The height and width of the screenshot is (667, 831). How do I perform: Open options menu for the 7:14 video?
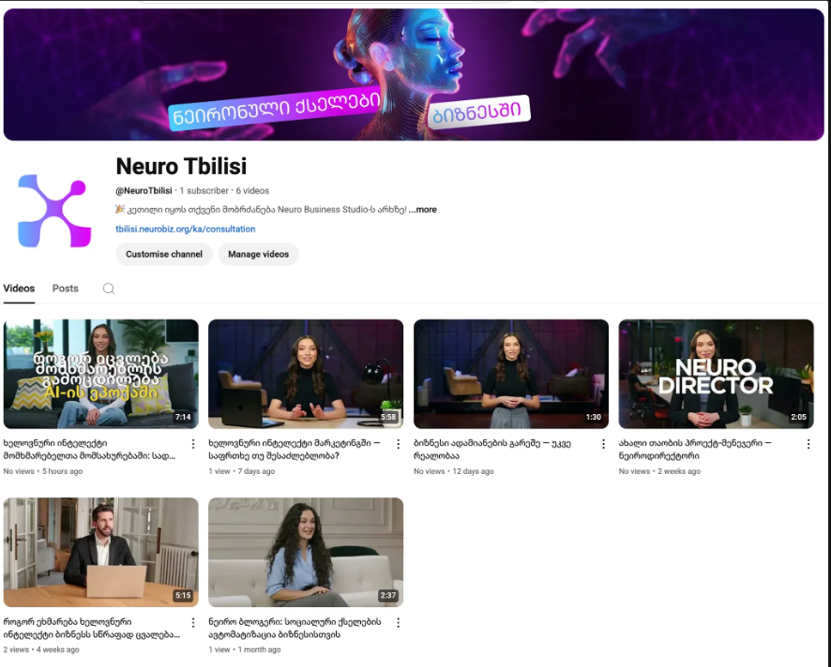(x=193, y=444)
